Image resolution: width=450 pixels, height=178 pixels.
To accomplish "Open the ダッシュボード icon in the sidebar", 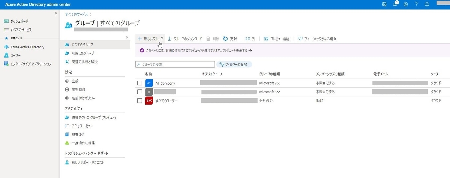I will (x=6, y=21).
